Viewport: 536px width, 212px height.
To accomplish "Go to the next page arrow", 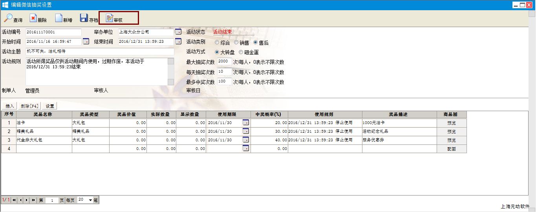I will point(27,200).
